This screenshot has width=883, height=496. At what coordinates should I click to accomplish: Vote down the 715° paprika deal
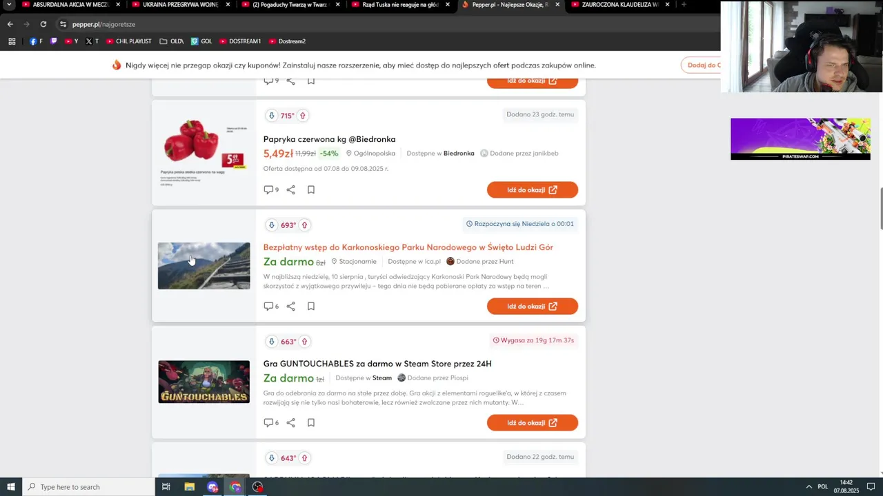pyautogui.click(x=271, y=116)
